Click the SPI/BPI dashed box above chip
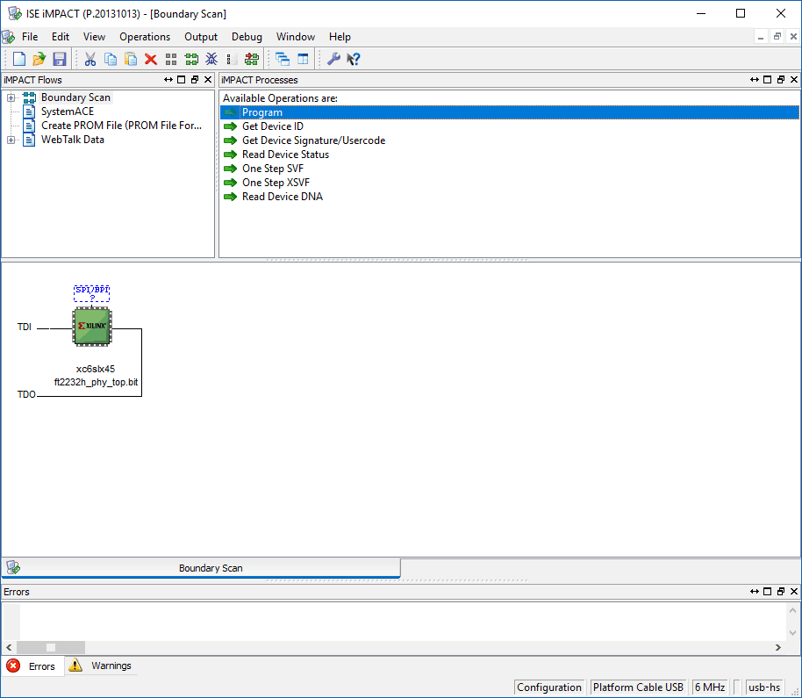The image size is (802, 698). tap(92, 292)
